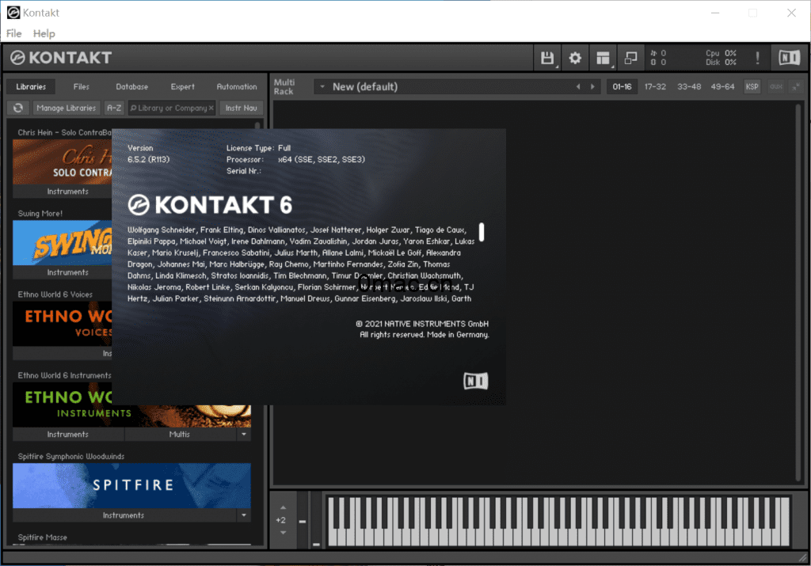Toggle KSP multi script editor
Viewport: 811px width, 566px height.
(752, 87)
